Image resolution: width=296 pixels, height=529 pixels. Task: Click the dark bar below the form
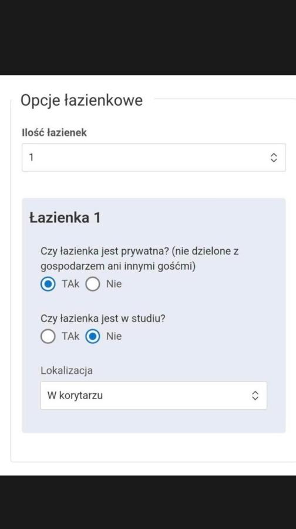(x=148, y=503)
